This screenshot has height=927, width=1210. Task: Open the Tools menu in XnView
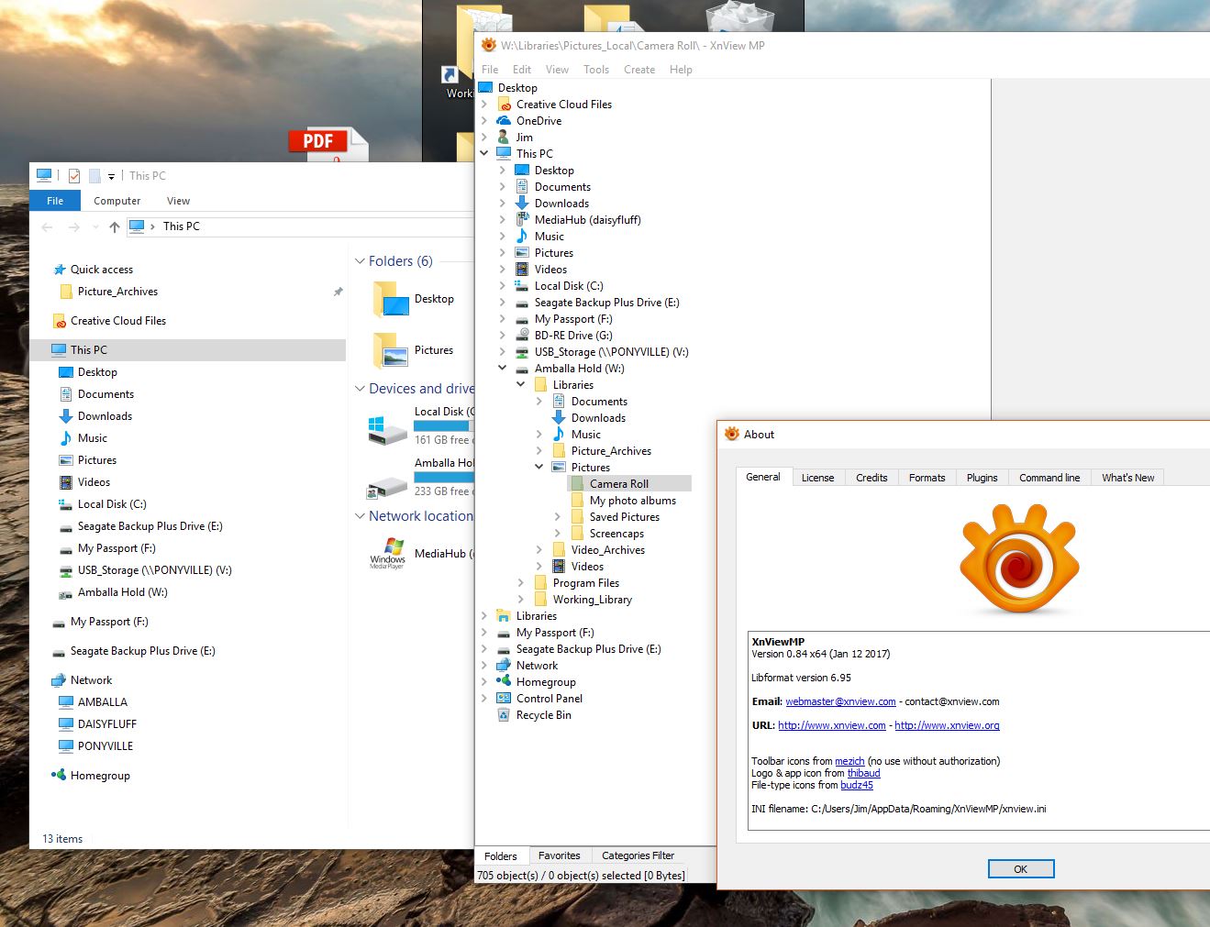[595, 70]
